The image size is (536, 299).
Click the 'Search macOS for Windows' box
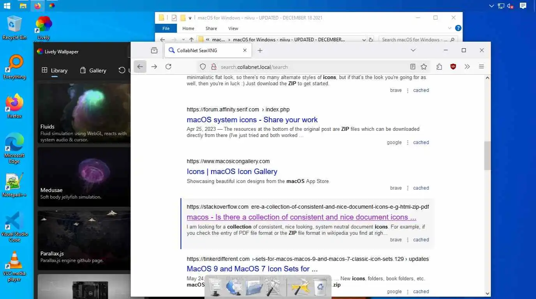click(x=418, y=39)
